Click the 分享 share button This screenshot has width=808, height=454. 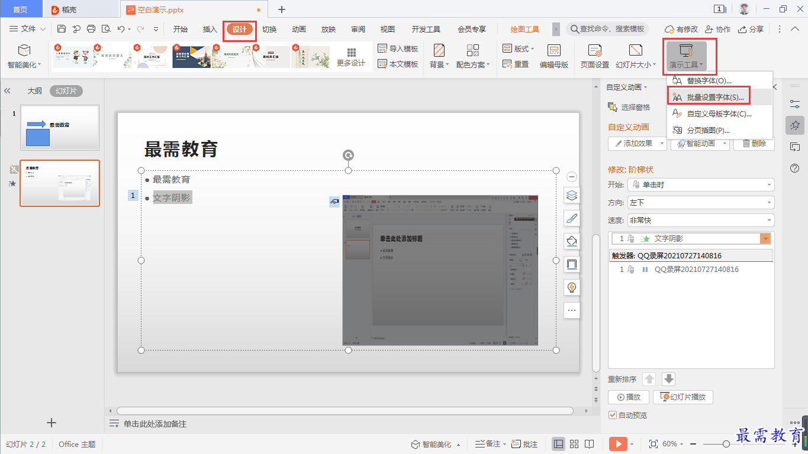coord(751,29)
